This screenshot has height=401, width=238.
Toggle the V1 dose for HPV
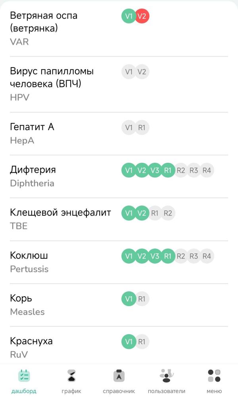(x=129, y=72)
